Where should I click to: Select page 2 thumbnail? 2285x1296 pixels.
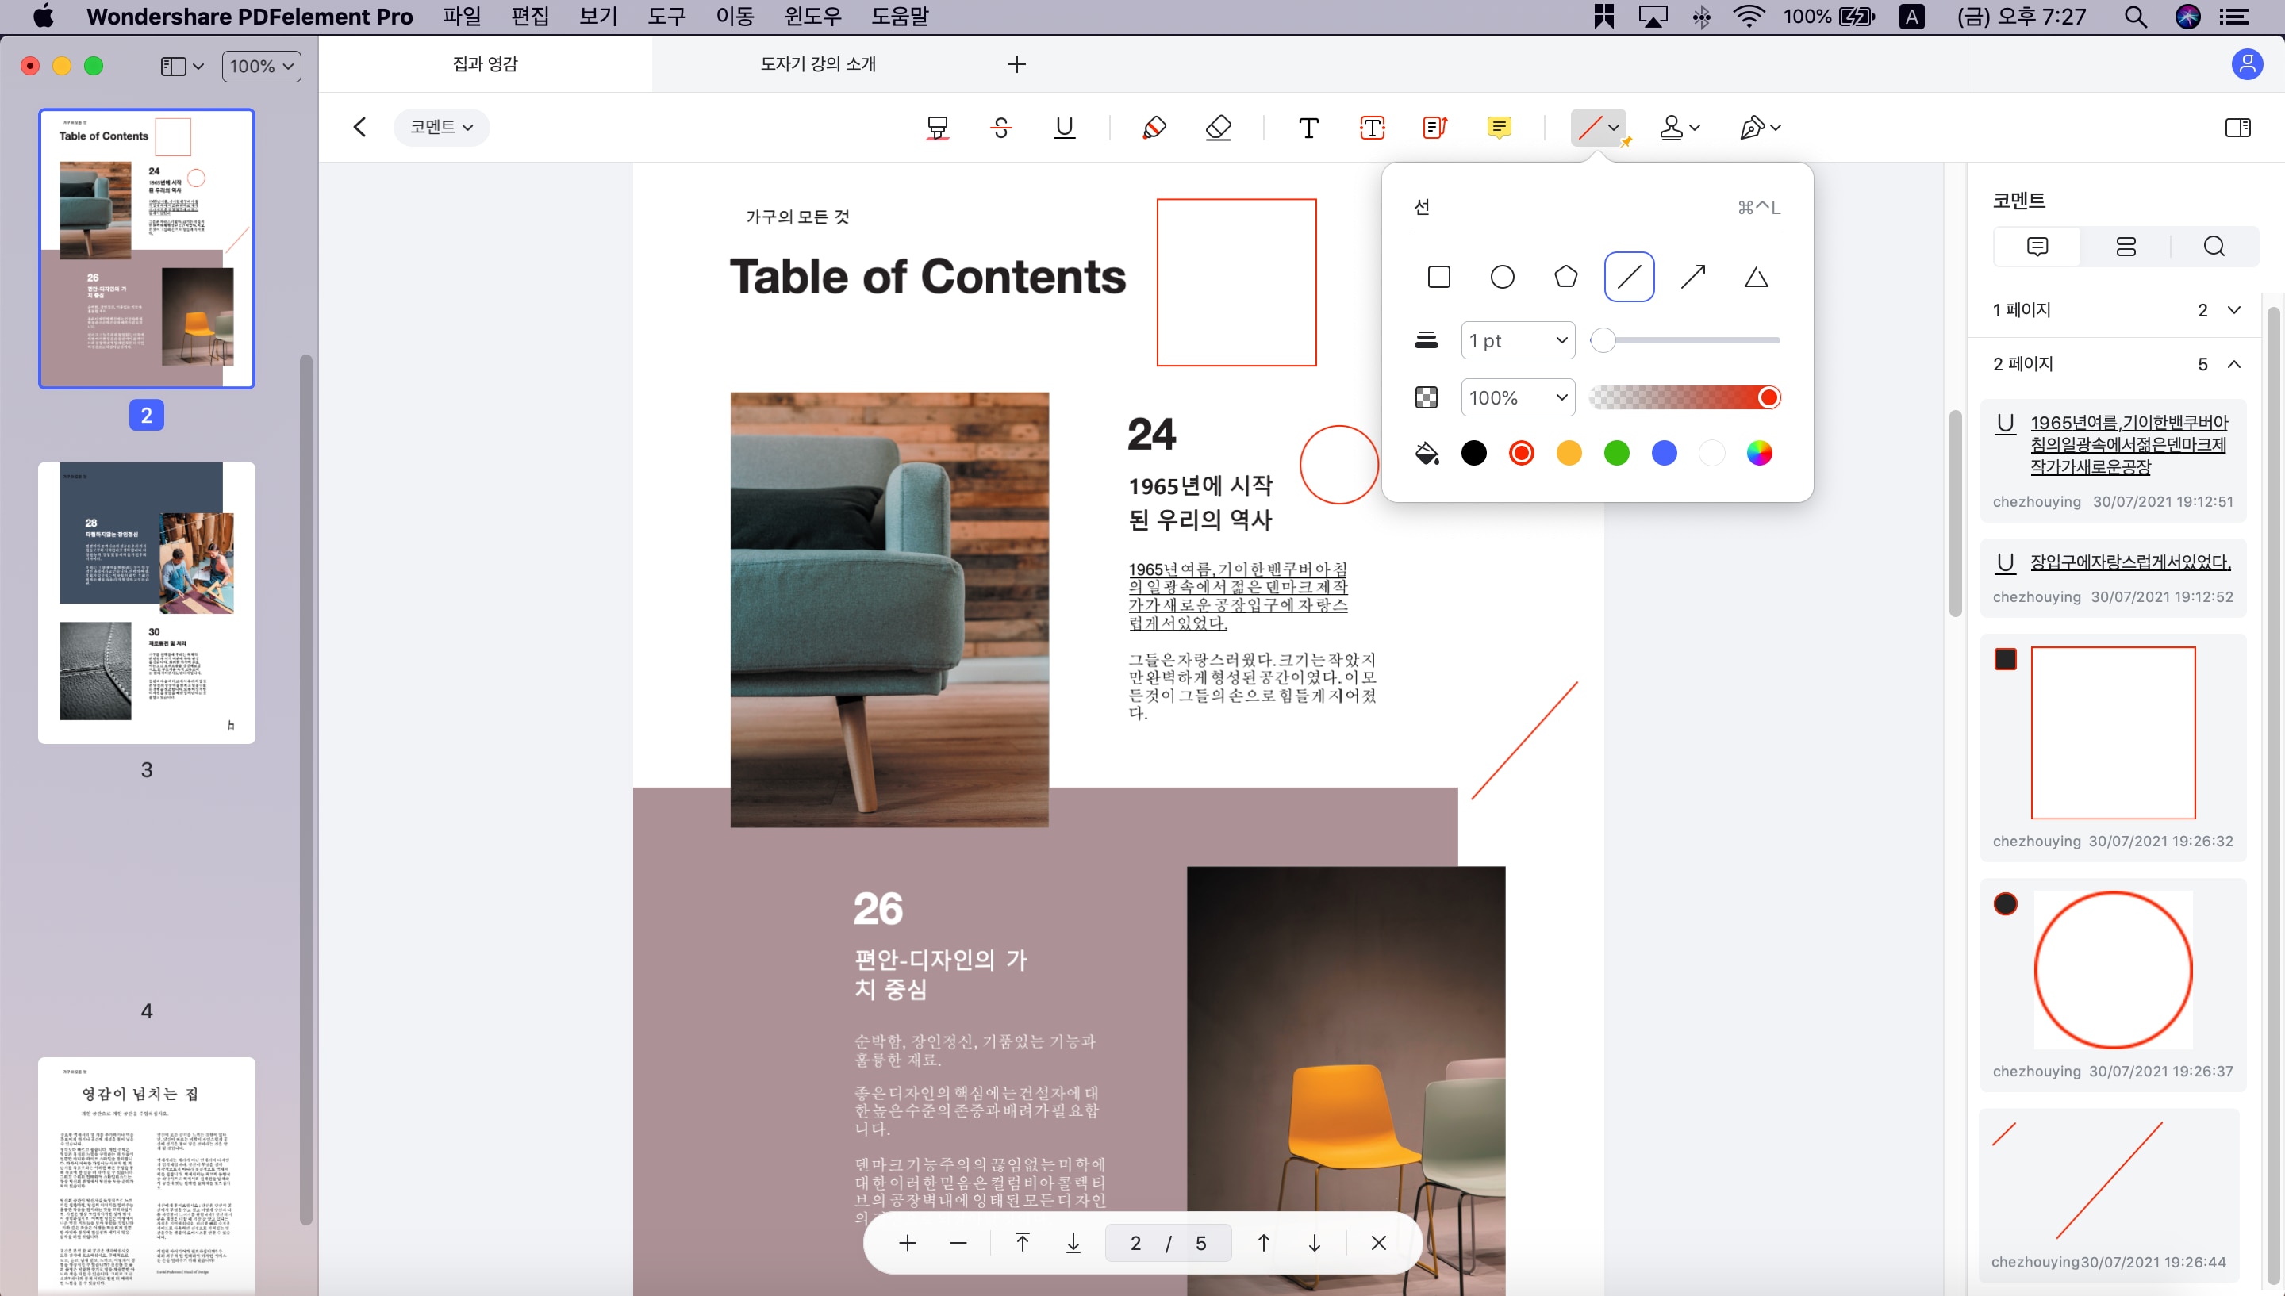coord(147,249)
